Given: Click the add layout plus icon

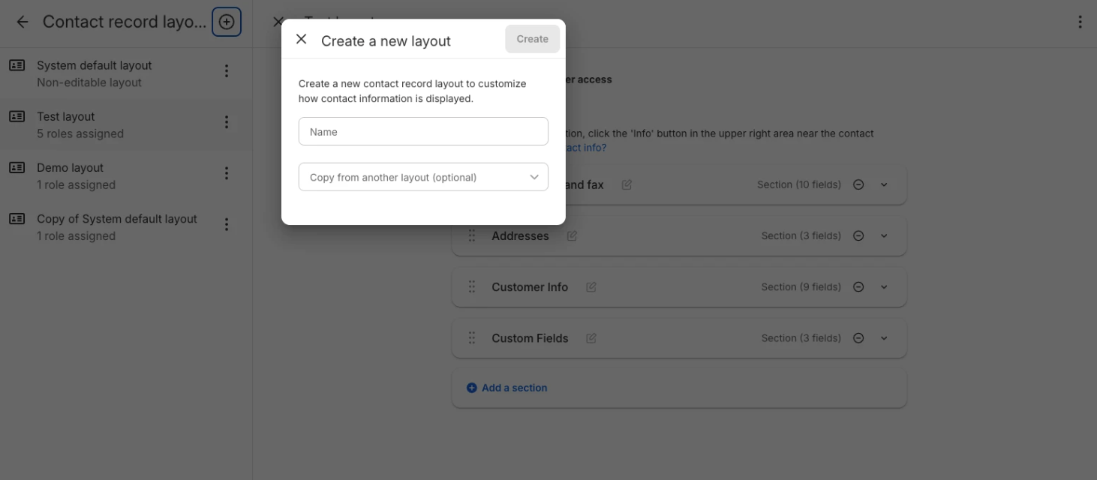Looking at the screenshot, I should click(227, 22).
